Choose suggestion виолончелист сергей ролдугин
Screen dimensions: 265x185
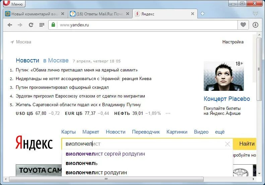click(147, 154)
